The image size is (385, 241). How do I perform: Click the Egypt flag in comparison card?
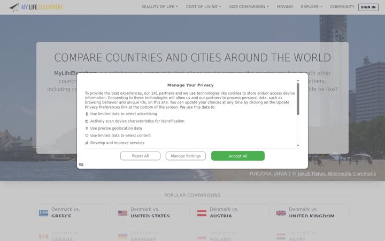(x=281, y=236)
